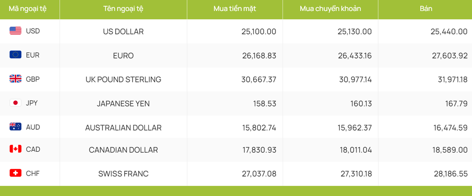Click the Mua tiền mặt column header

point(235,9)
